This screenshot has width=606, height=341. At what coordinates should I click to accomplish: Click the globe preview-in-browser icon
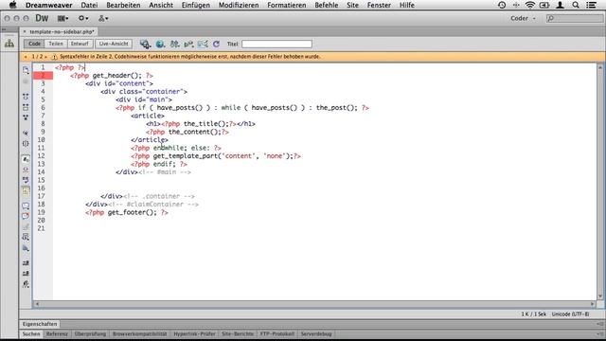point(160,45)
